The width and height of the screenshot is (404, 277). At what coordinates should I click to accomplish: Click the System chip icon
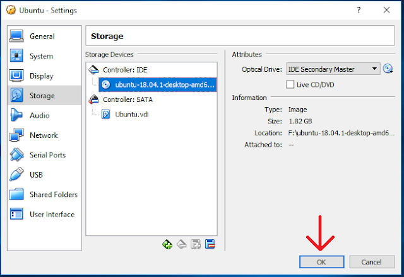[x=16, y=56]
